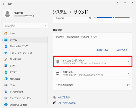Click the Apps icon in sidebar
The width and height of the screenshot is (136, 108).
click(6, 66)
